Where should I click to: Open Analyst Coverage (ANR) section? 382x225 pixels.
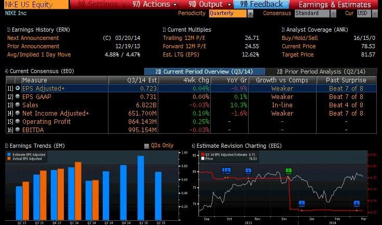pyautogui.click(x=315, y=30)
